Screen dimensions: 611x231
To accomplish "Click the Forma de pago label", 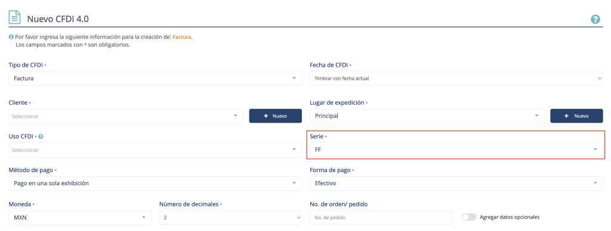I will (331, 170).
